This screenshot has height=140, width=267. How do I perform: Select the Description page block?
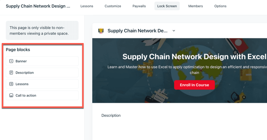pos(42,73)
